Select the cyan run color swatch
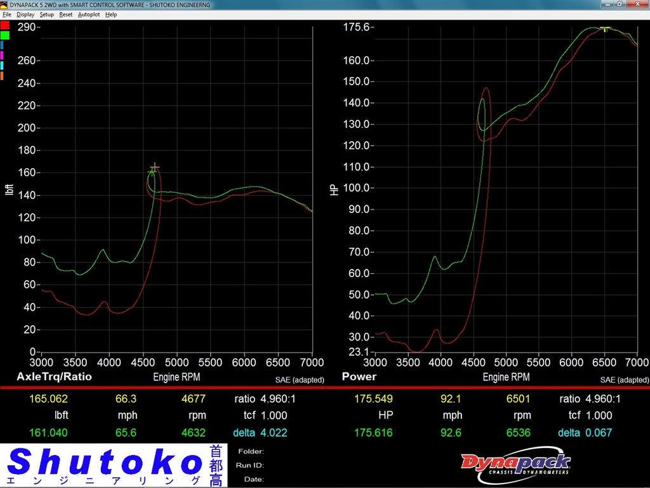Viewport: 650px width, 488px height. [2, 65]
